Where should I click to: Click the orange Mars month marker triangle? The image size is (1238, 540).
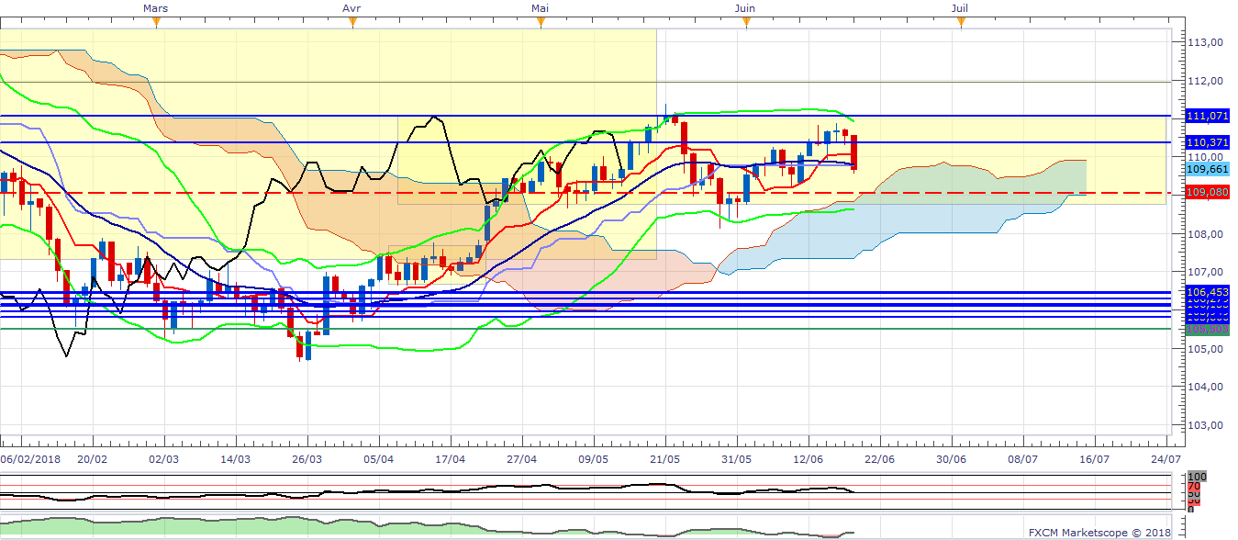pyautogui.click(x=156, y=23)
